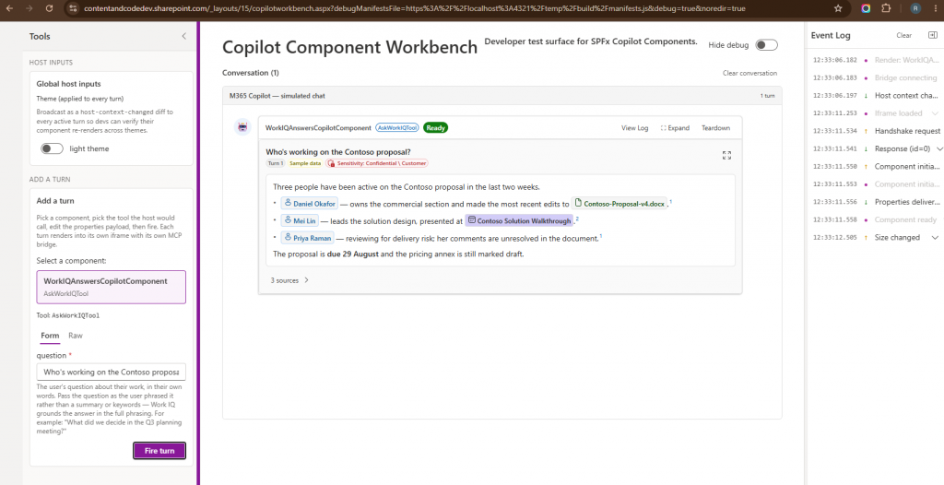Screen dimensions: 944x485
Task: Click the Handshake request log entry
Action: (876, 131)
